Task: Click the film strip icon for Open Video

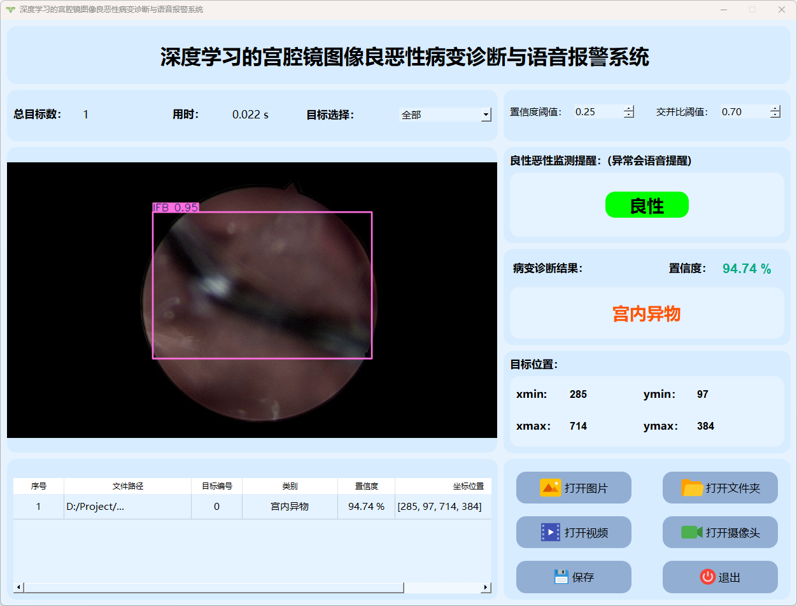Action: (x=550, y=532)
